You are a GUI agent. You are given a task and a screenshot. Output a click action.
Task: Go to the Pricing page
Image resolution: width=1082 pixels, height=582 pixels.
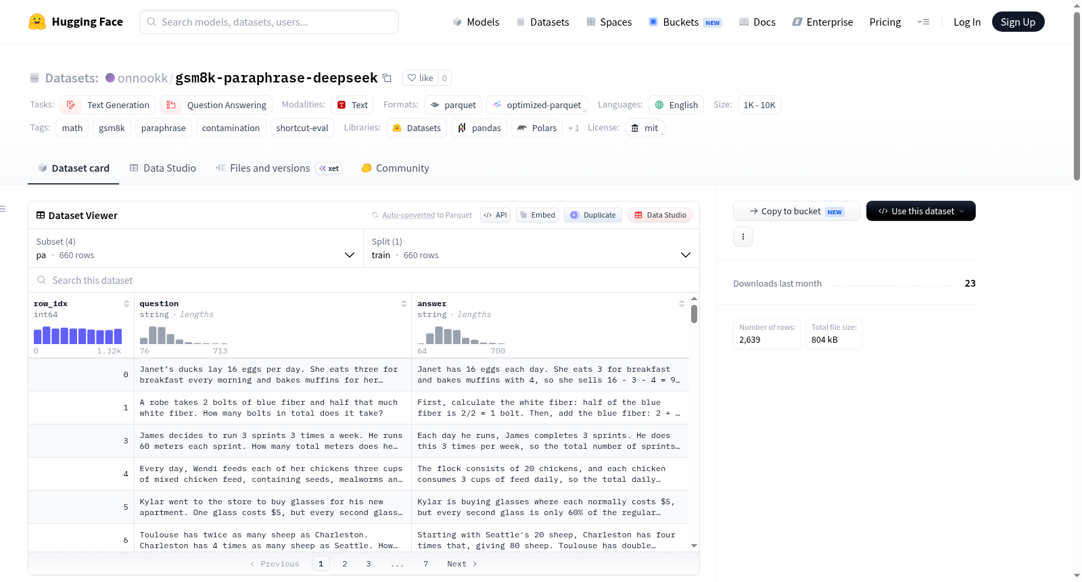pyautogui.click(x=885, y=22)
